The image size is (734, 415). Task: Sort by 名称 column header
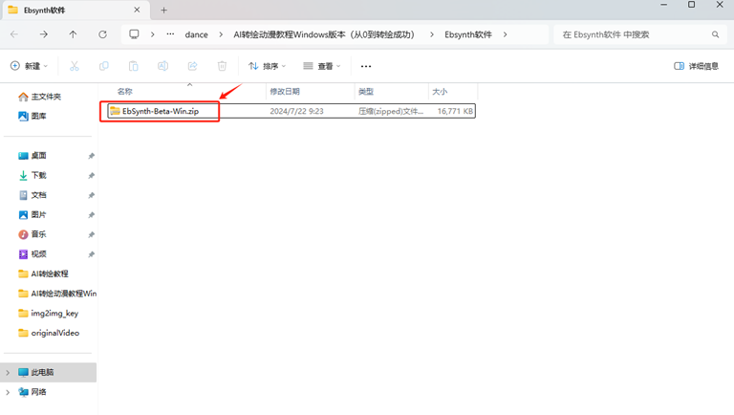pyautogui.click(x=125, y=92)
